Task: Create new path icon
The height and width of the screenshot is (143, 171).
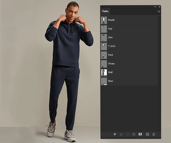Action: [x=147, y=134]
